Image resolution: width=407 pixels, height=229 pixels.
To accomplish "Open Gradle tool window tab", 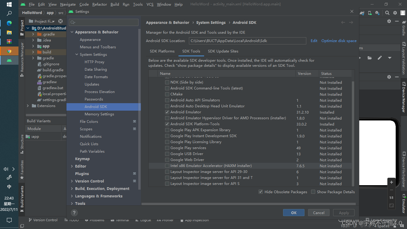I will point(404,28).
